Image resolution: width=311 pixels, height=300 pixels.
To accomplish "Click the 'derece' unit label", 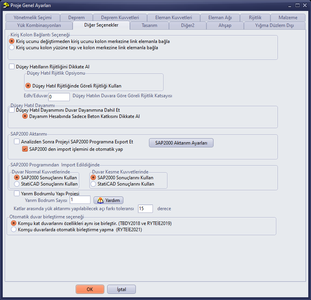I will 164,209.
